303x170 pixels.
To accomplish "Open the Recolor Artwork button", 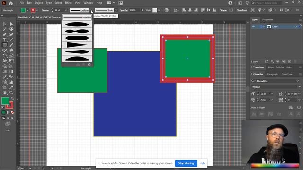I will 167,10.
